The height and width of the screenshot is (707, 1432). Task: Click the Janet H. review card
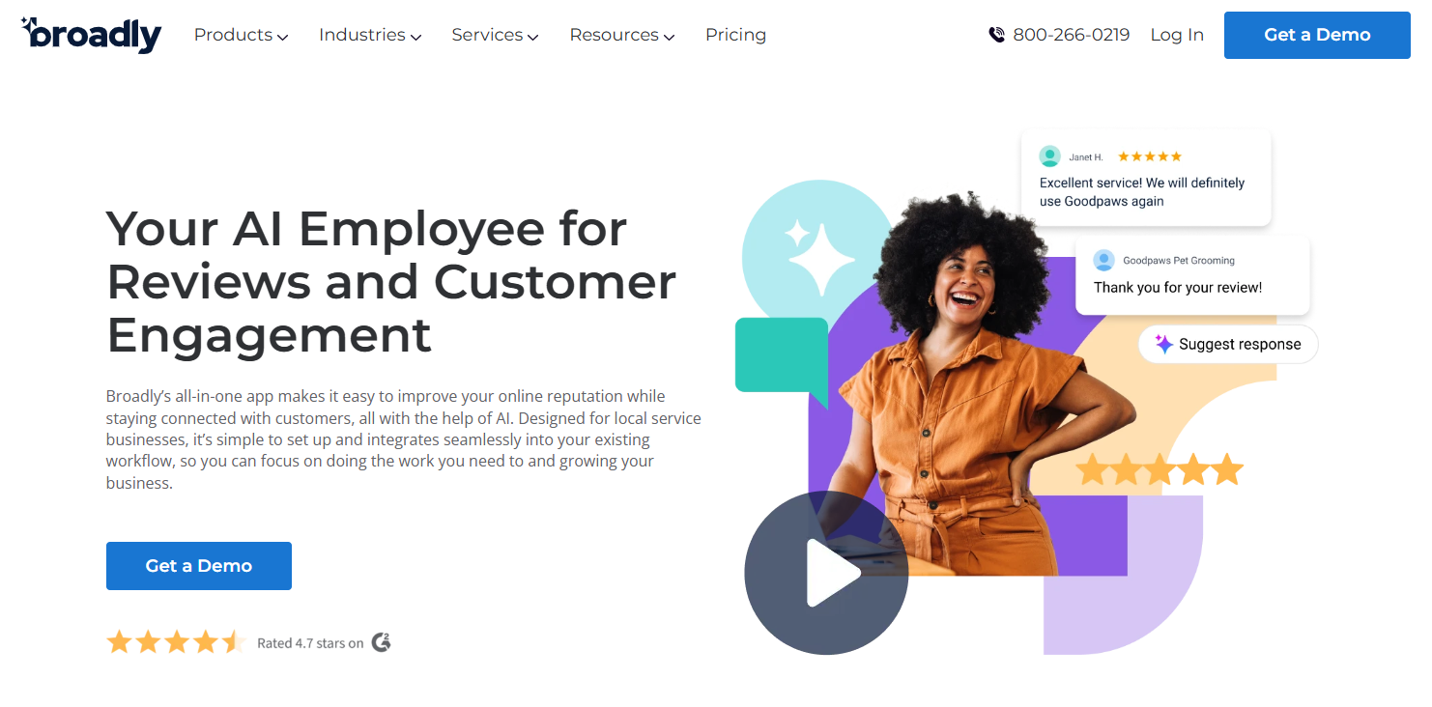[x=1146, y=178]
